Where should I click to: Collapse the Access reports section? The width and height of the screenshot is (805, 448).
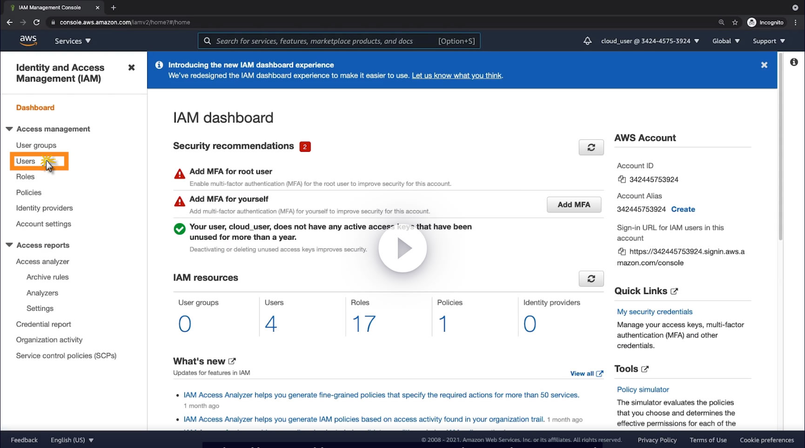[9, 245]
